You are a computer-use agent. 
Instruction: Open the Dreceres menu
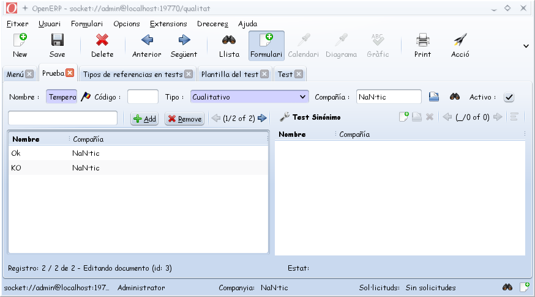(212, 24)
